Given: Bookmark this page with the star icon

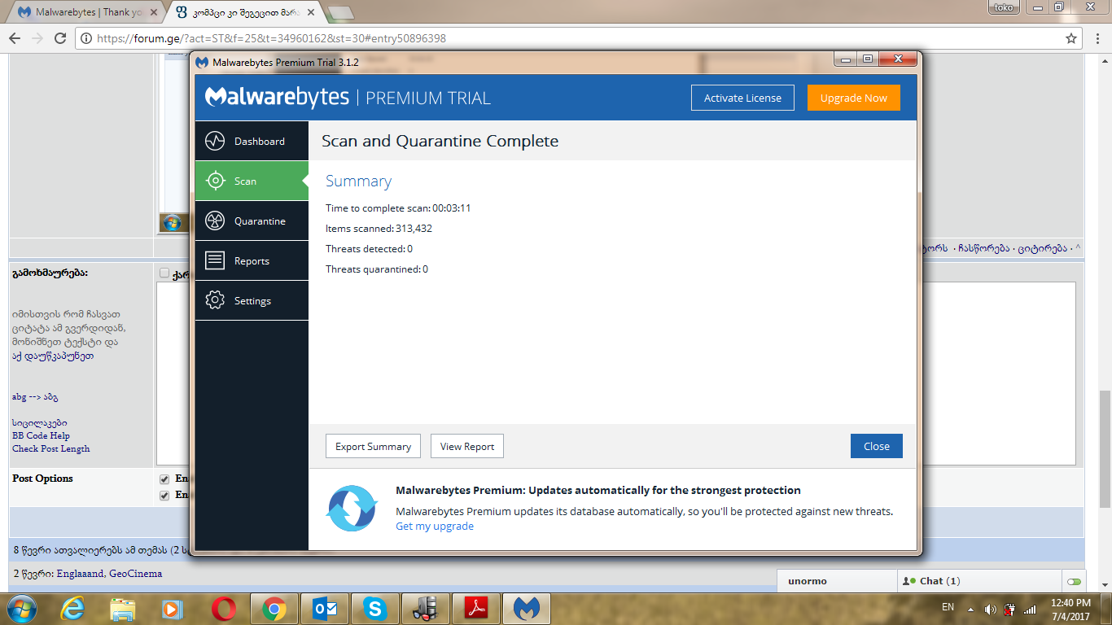Looking at the screenshot, I should pyautogui.click(x=1071, y=38).
